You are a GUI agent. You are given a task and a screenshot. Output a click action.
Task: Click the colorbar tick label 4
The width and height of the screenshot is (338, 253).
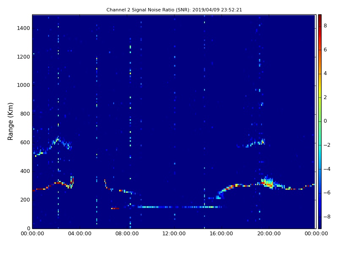click(x=325, y=73)
